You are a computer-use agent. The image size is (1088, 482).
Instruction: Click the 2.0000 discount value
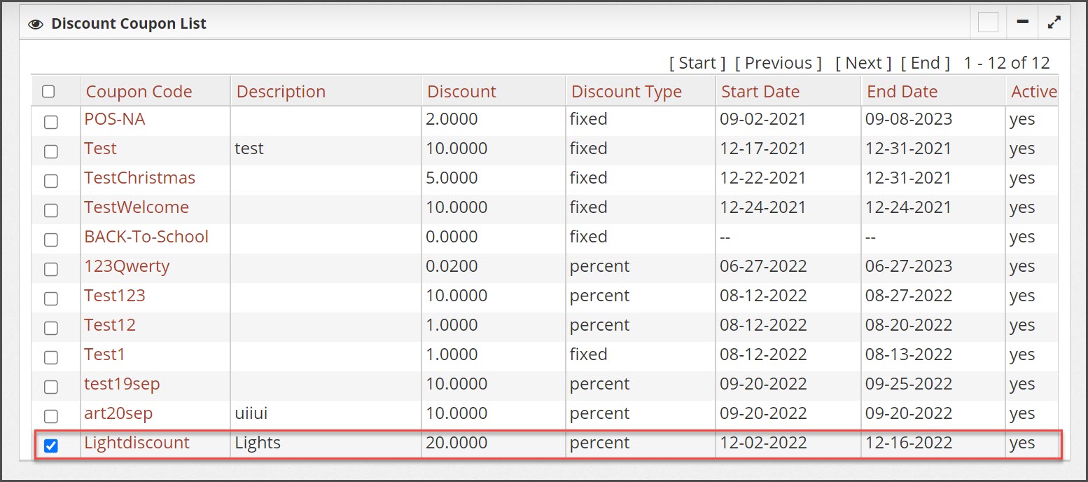pyautogui.click(x=452, y=119)
